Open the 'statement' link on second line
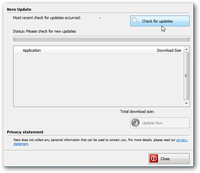The height and width of the screenshot is (173, 200). (21, 144)
